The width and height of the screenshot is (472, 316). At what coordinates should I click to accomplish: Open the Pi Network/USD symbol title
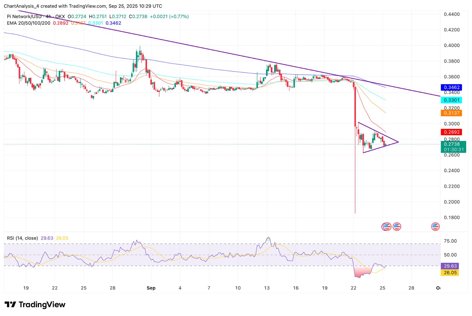(x=24, y=17)
